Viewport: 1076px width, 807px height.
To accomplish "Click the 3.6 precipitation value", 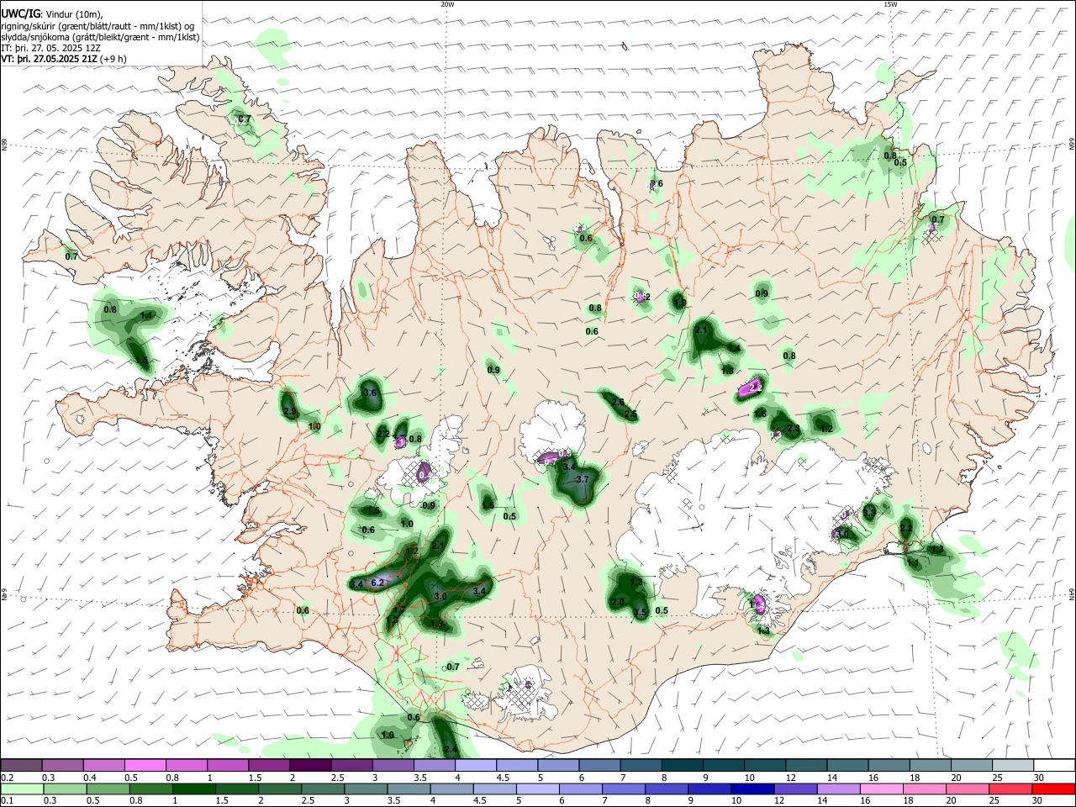I will point(370,393).
